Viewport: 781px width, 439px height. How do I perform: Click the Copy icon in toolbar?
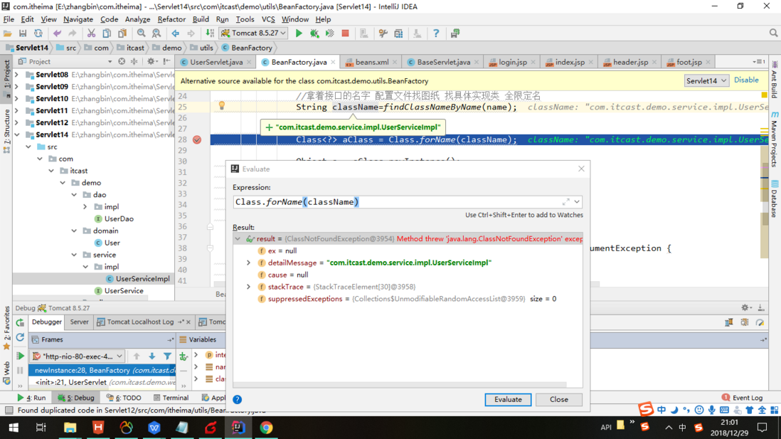[x=107, y=33]
